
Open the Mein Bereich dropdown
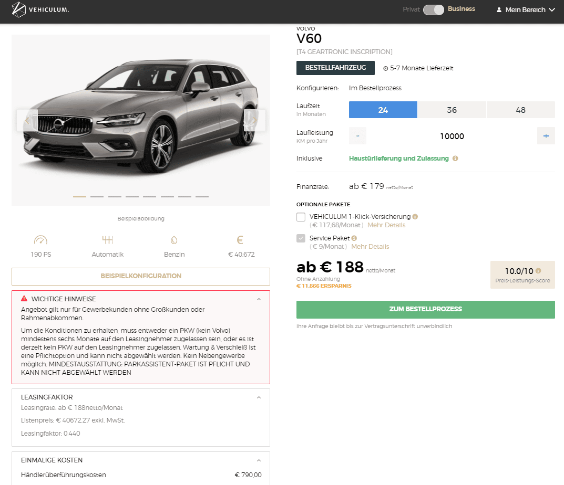pos(526,9)
